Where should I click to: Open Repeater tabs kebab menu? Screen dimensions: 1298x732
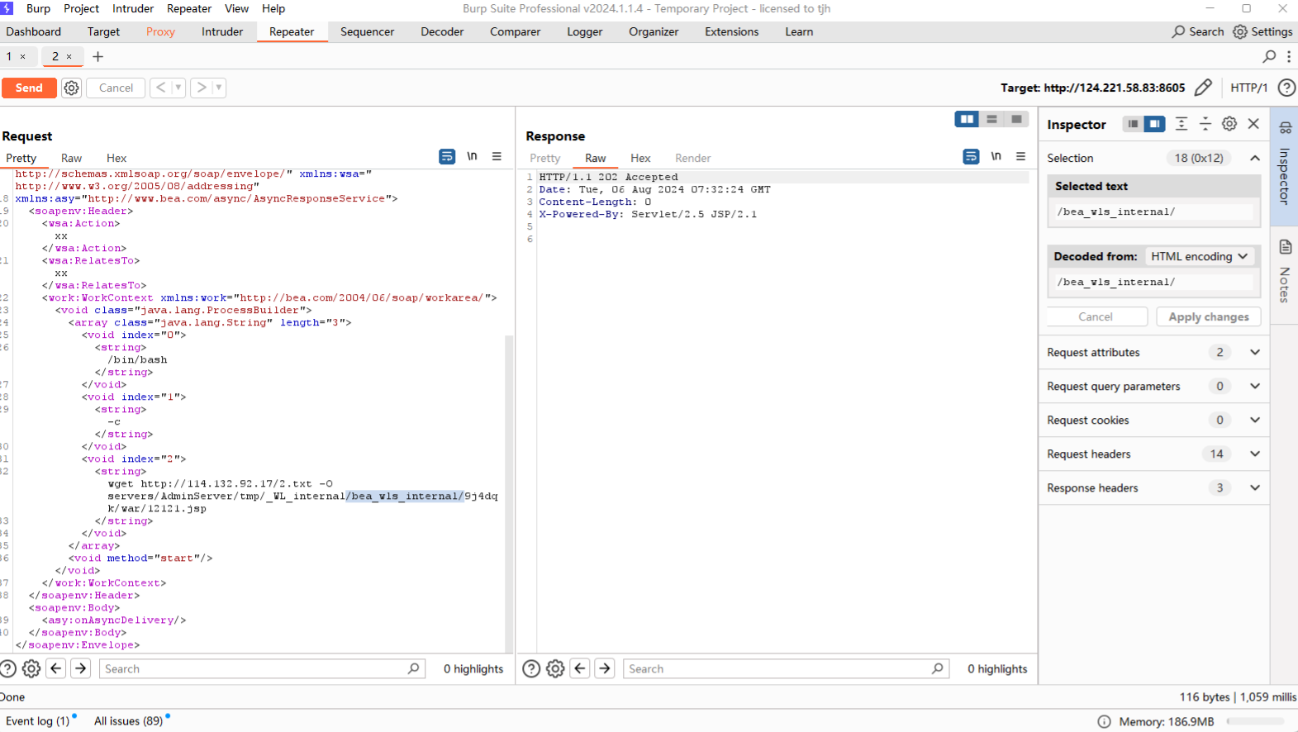1289,56
